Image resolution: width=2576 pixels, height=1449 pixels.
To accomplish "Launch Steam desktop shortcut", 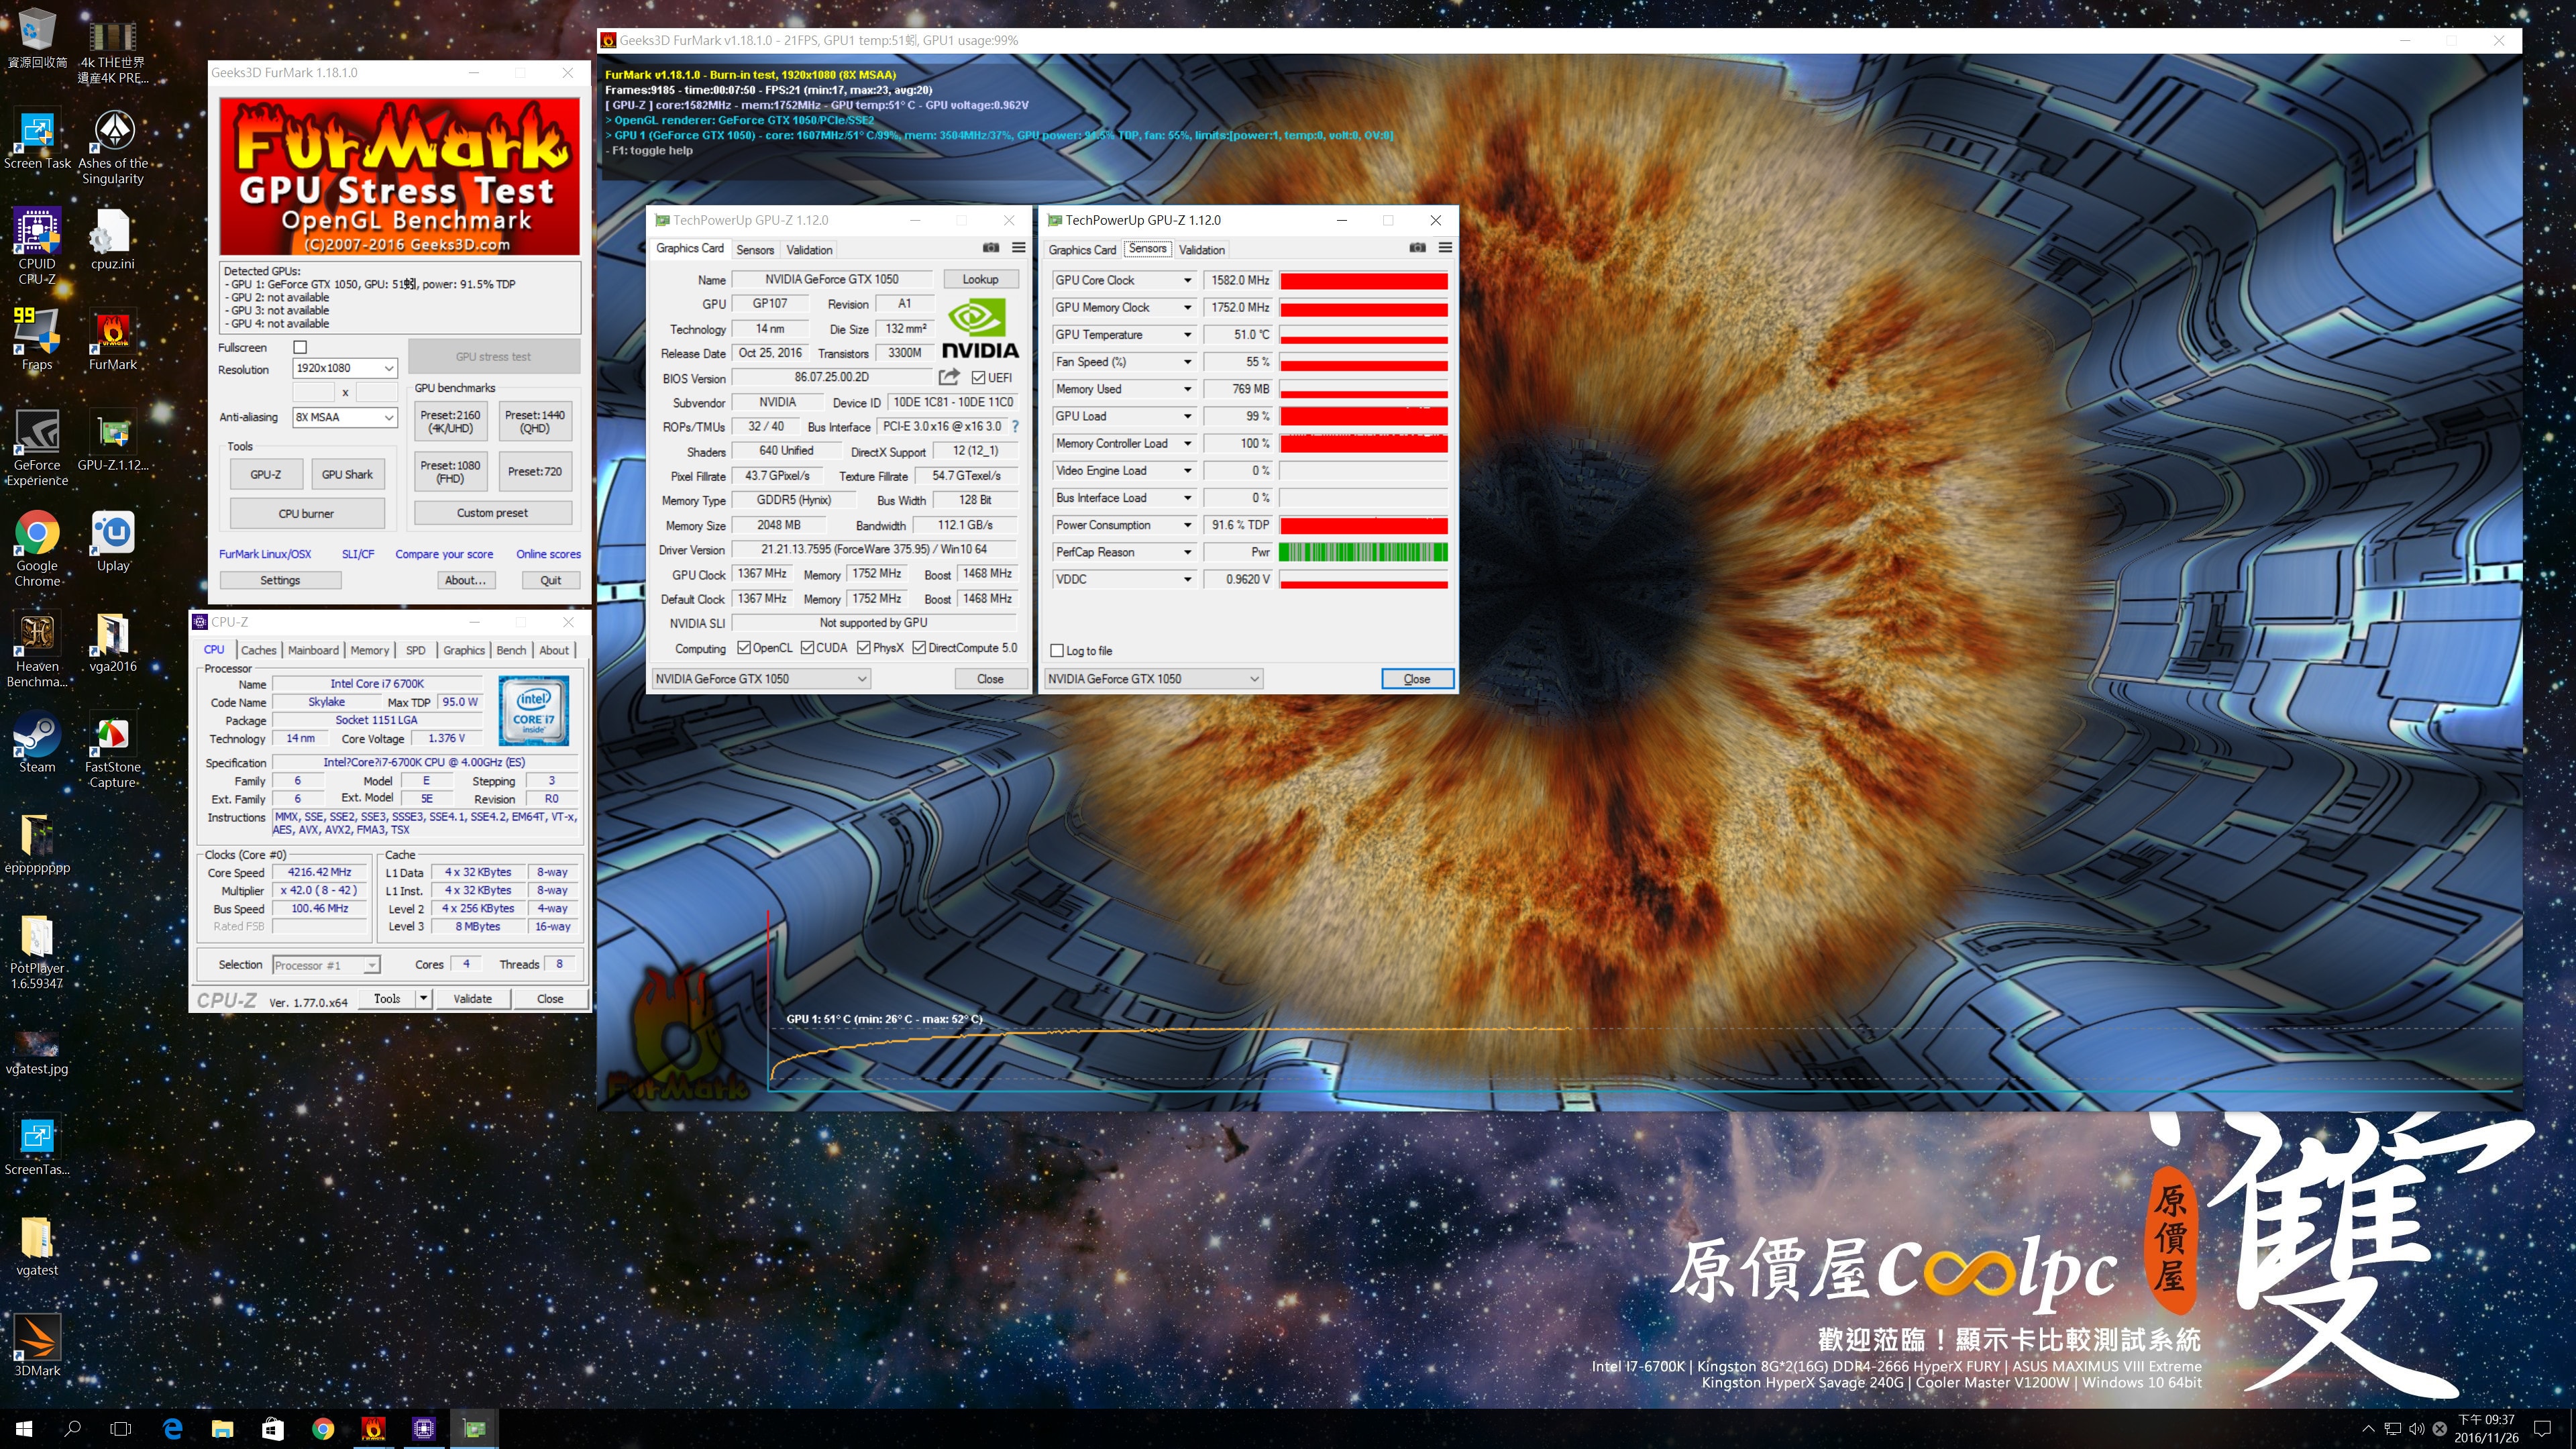I will (37, 742).
